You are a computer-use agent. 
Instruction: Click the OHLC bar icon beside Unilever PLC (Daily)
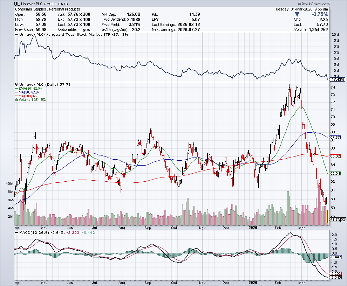(16, 84)
